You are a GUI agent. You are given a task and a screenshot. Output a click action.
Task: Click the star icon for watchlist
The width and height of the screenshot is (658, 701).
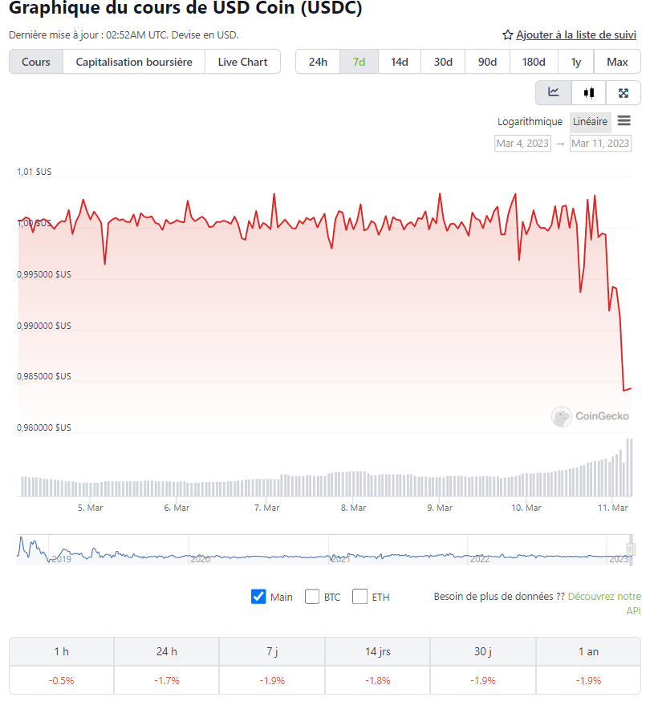pyautogui.click(x=507, y=34)
